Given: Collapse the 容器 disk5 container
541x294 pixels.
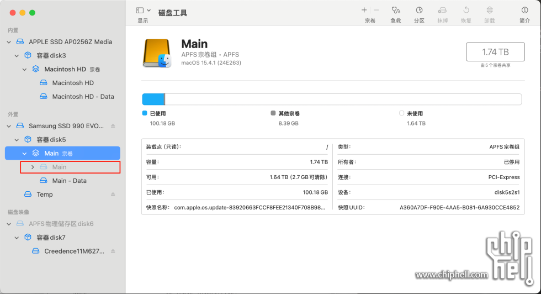Looking at the screenshot, I should pos(17,140).
